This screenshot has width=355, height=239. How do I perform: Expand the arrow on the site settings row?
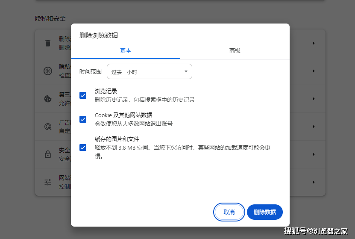314,182
